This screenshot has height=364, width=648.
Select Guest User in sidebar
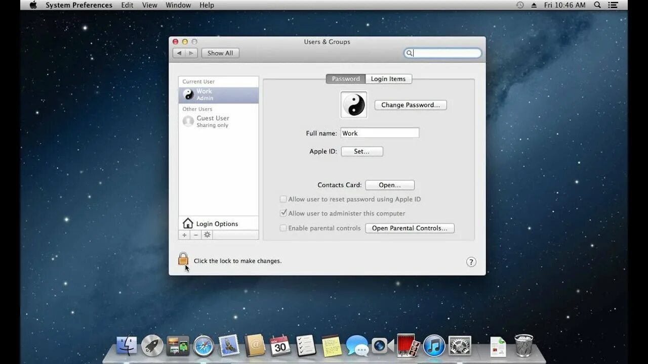tap(219, 121)
